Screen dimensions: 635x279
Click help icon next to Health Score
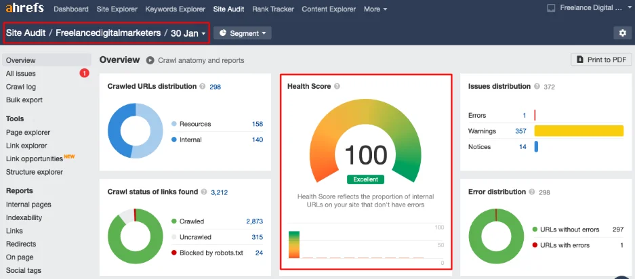tap(337, 86)
